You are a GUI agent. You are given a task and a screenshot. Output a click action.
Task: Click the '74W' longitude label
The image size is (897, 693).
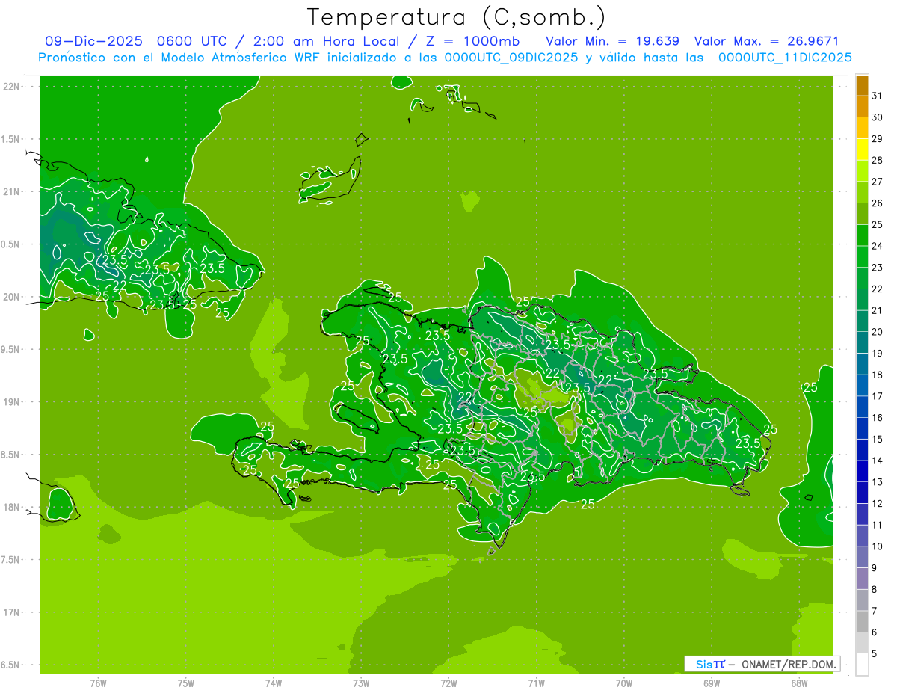click(274, 683)
